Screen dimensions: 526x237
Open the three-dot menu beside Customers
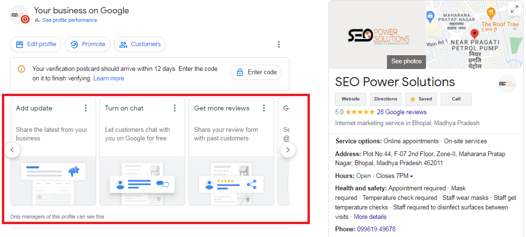pyautogui.click(x=279, y=44)
